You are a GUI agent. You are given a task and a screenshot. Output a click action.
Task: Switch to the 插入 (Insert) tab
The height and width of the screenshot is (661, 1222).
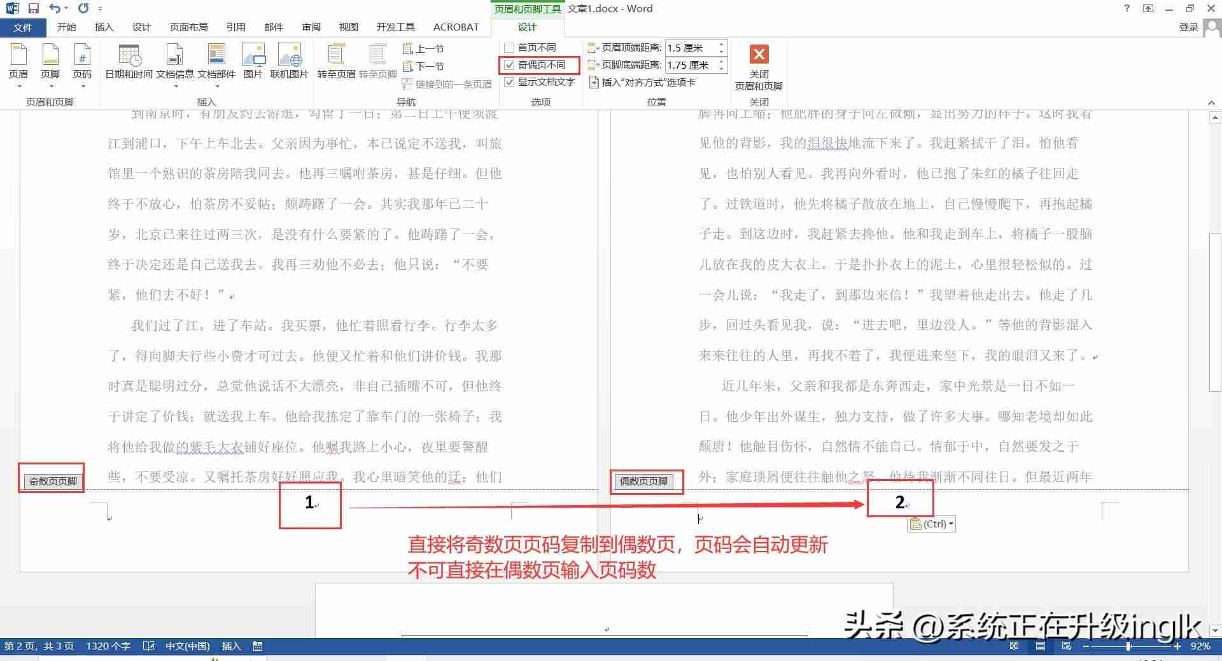click(x=104, y=27)
